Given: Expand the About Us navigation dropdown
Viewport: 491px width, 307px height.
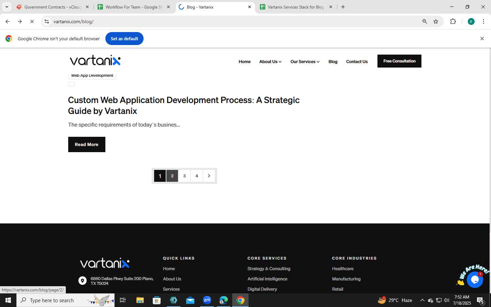Looking at the screenshot, I should click(270, 62).
